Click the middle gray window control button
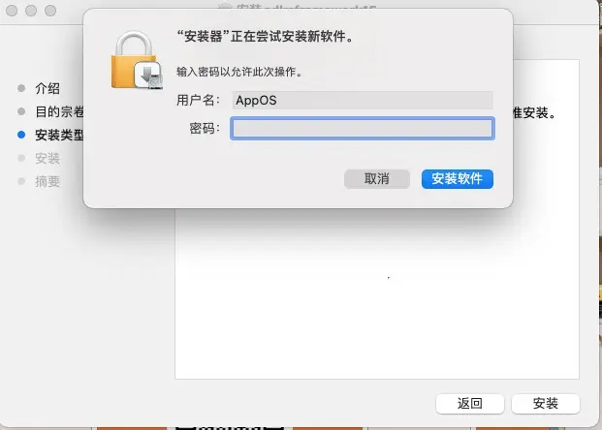 click(x=31, y=11)
